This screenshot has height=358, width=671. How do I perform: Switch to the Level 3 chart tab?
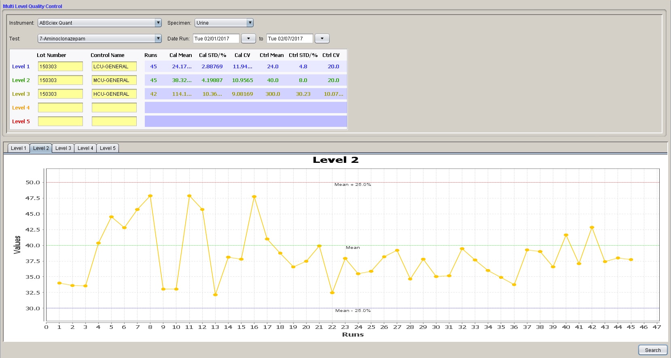(63, 148)
